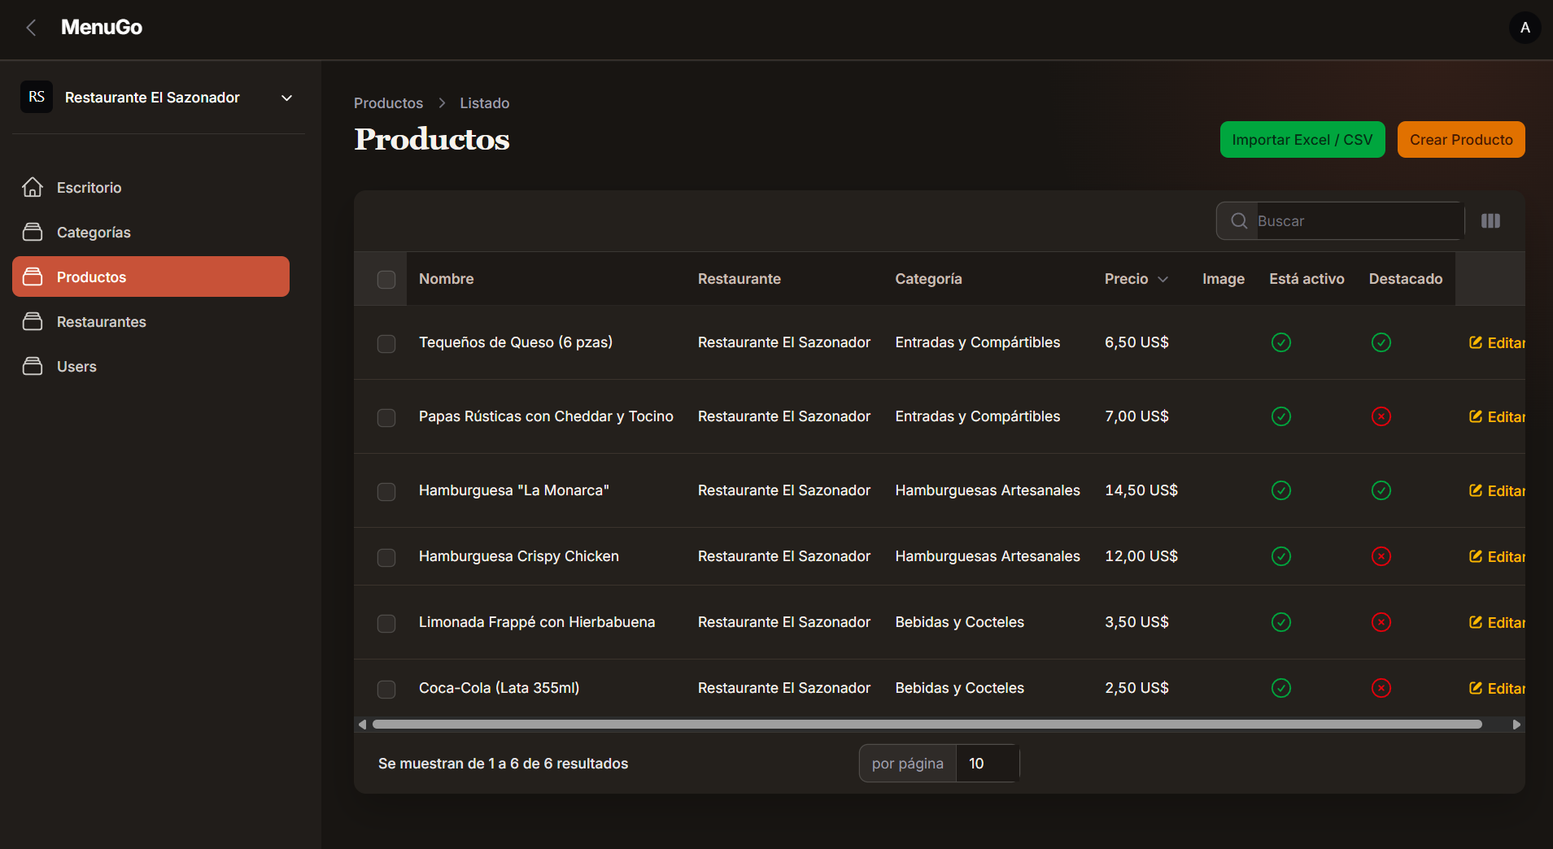Open Users in the sidebar
The image size is (1553, 849).
[151, 366]
